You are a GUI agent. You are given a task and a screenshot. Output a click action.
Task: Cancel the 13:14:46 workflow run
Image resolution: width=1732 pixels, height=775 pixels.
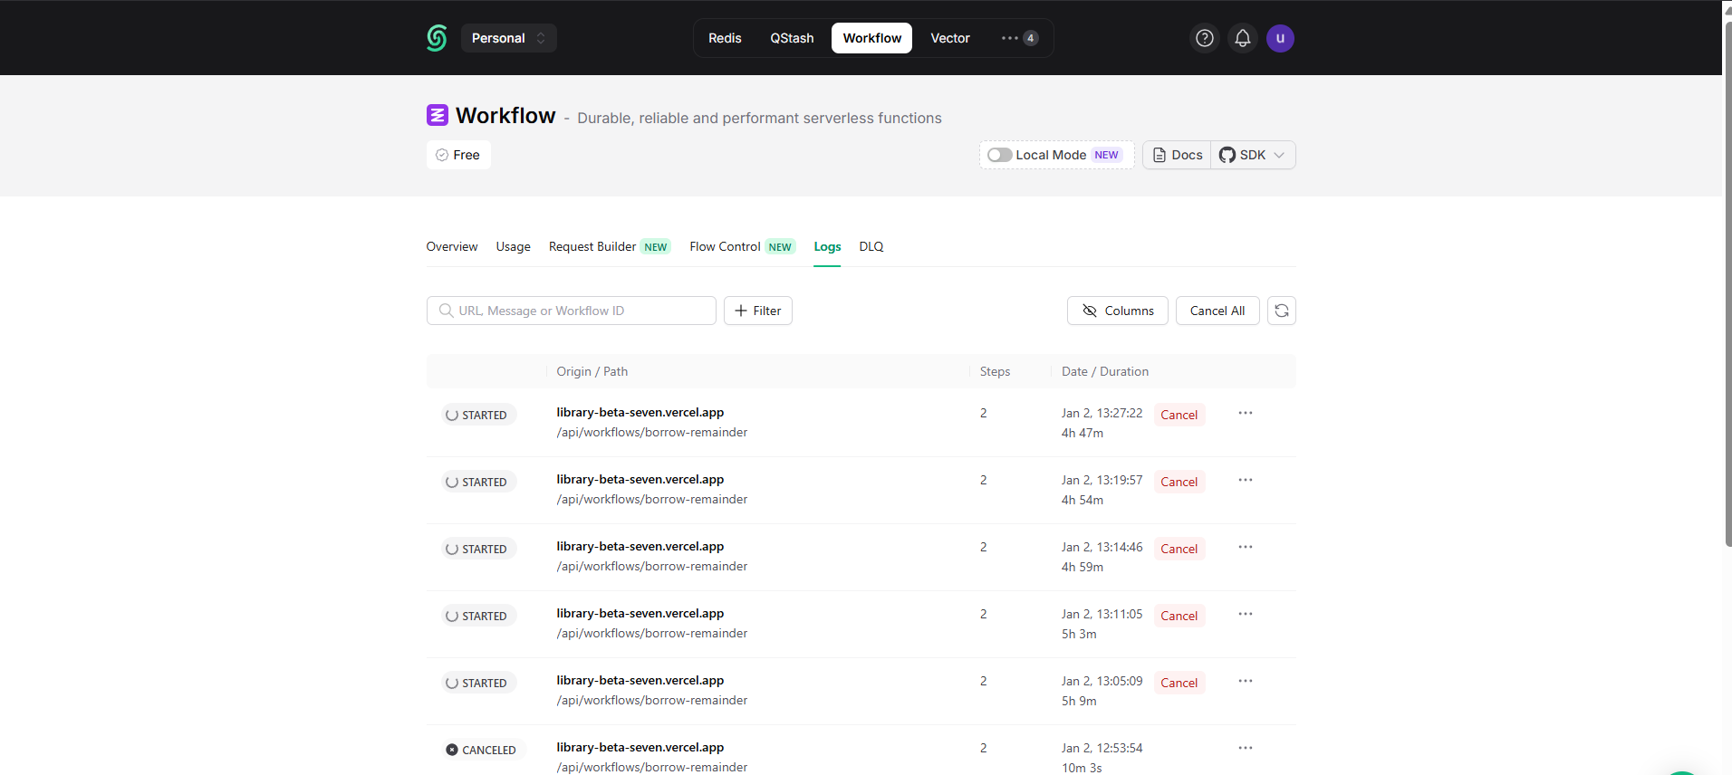1179,549
